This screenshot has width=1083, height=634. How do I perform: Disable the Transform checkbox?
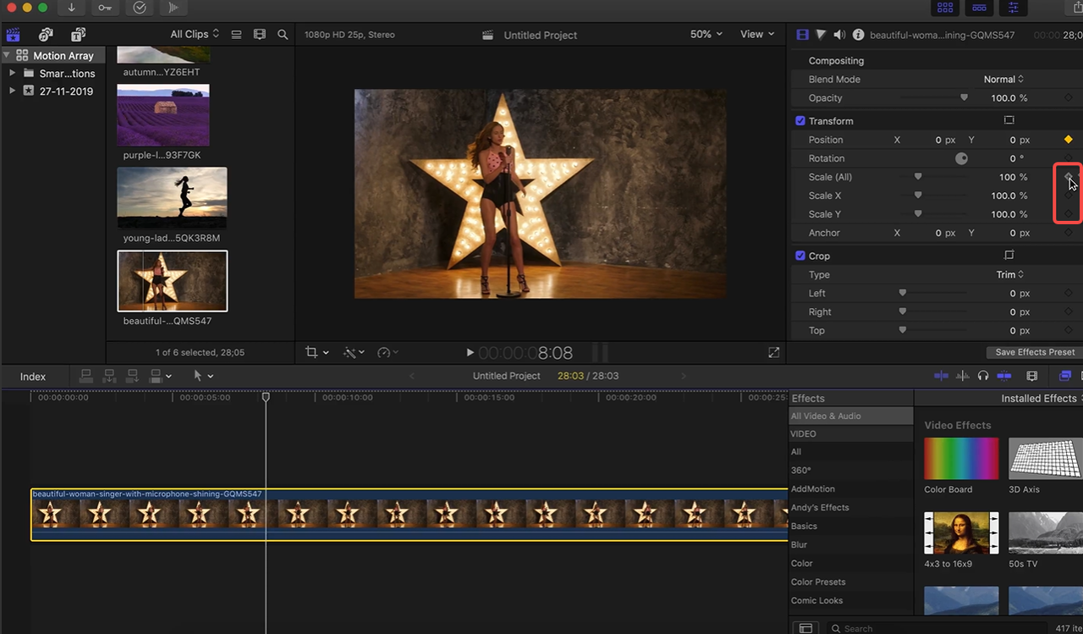pos(800,120)
